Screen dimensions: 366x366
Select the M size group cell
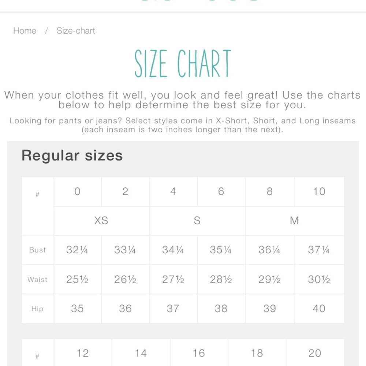(x=295, y=221)
